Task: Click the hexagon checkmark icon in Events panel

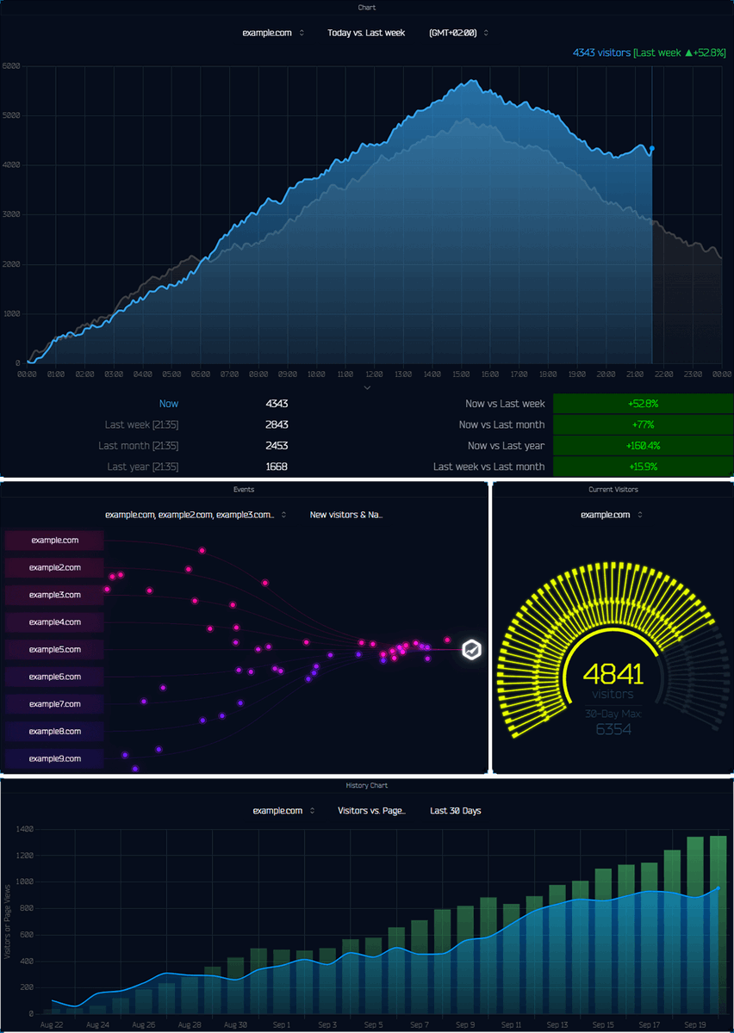Action: coord(471,650)
